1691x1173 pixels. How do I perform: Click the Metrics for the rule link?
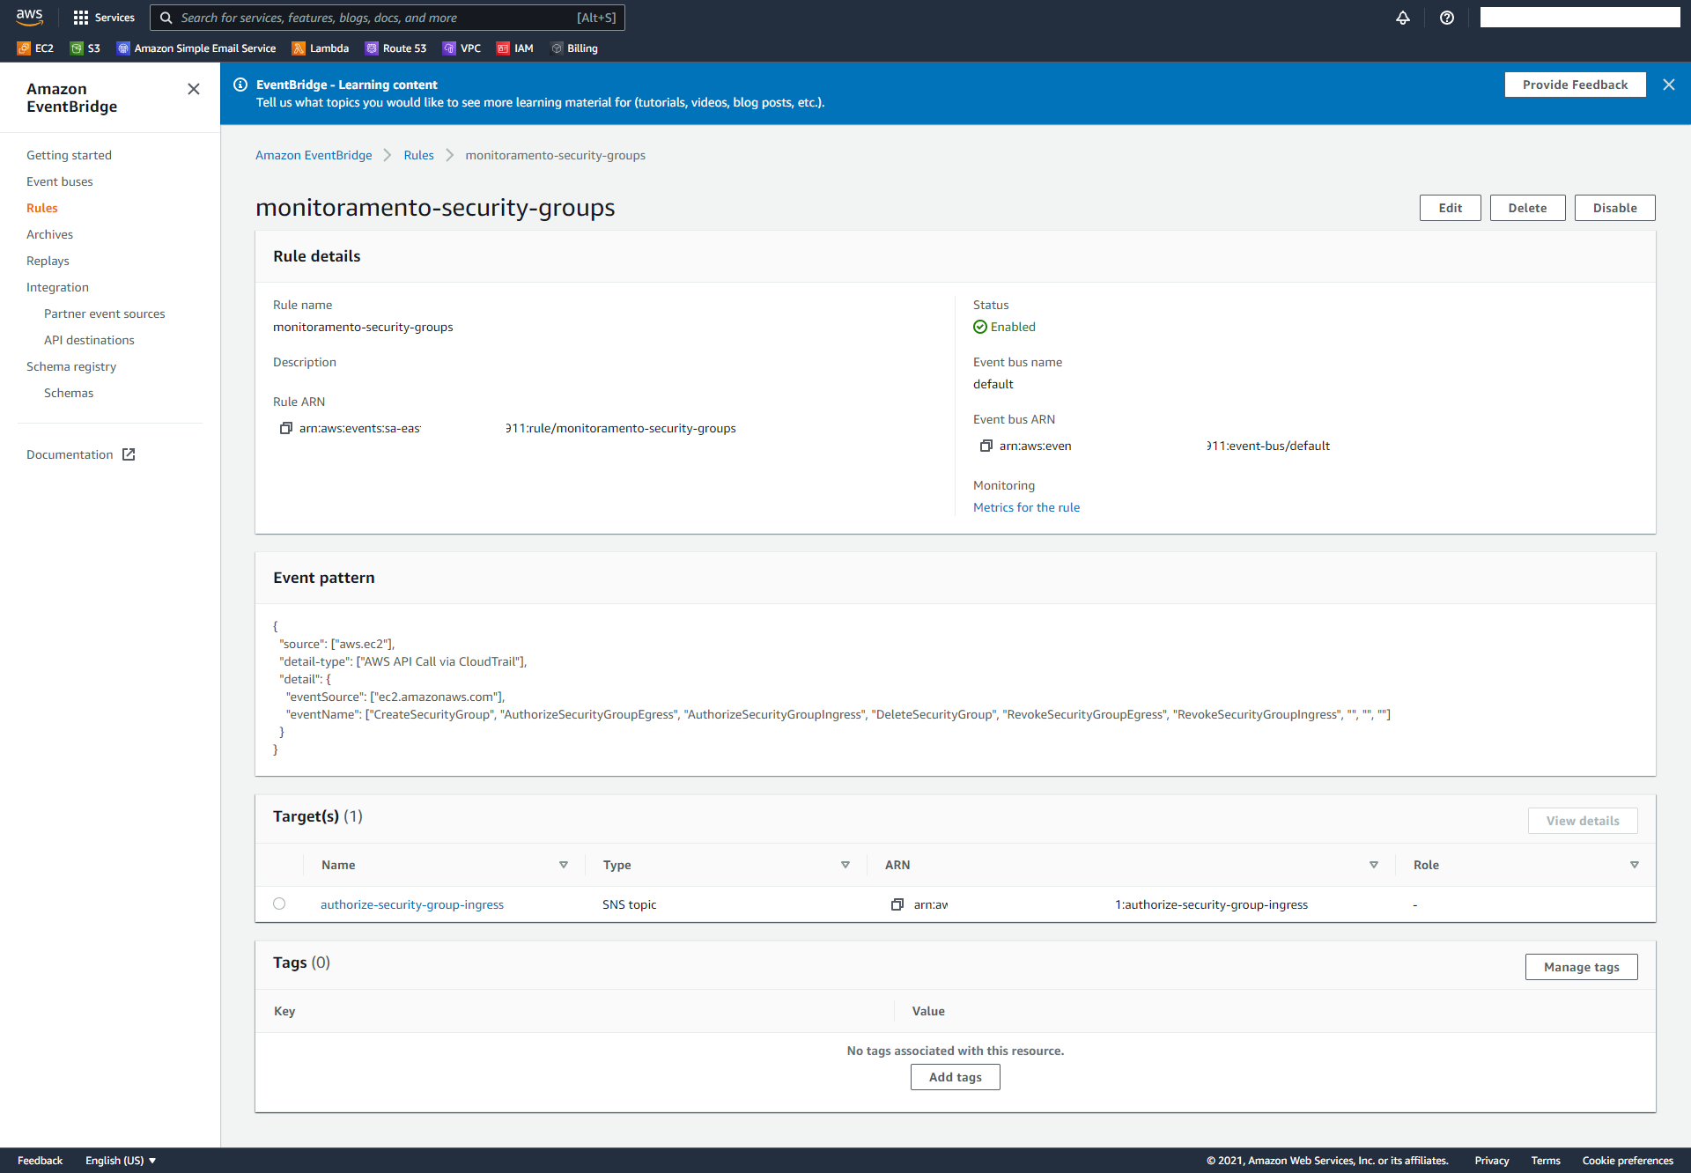click(1027, 506)
